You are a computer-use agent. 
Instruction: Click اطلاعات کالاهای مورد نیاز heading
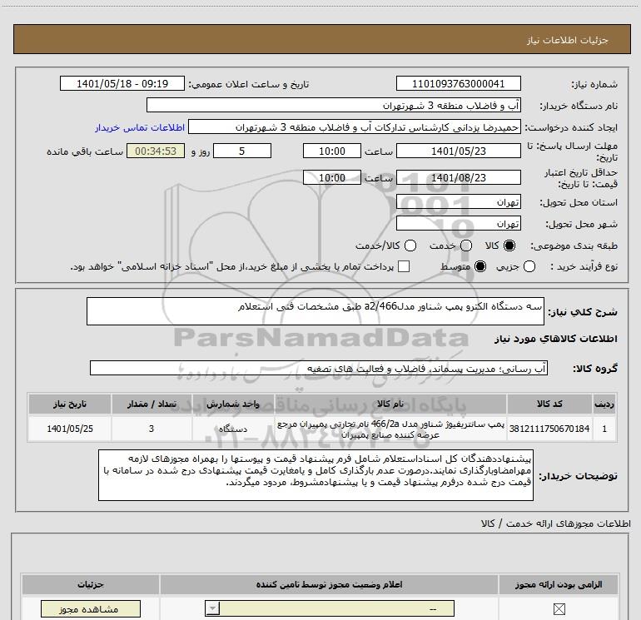(x=555, y=339)
